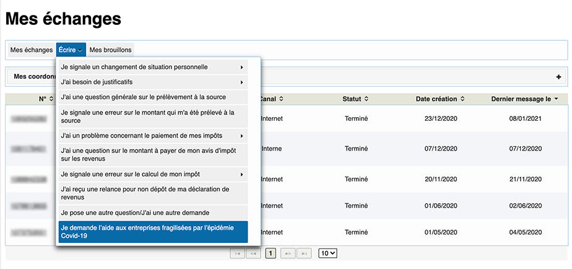Go to the first page of results
The width and height of the screenshot is (572, 269).
pyautogui.click(x=237, y=254)
